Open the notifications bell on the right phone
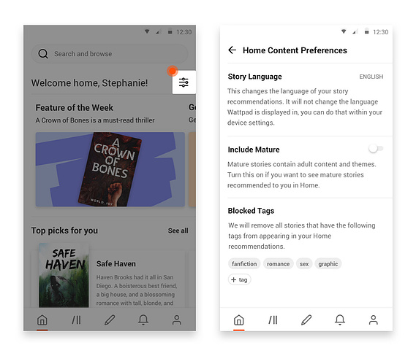Image resolution: width=416 pixels, height=356 pixels. coord(340,320)
